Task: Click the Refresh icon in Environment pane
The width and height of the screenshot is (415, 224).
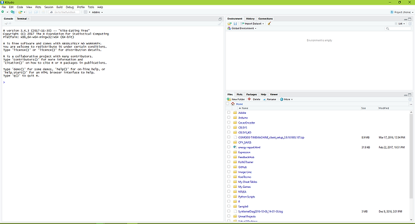Action: (x=410, y=24)
